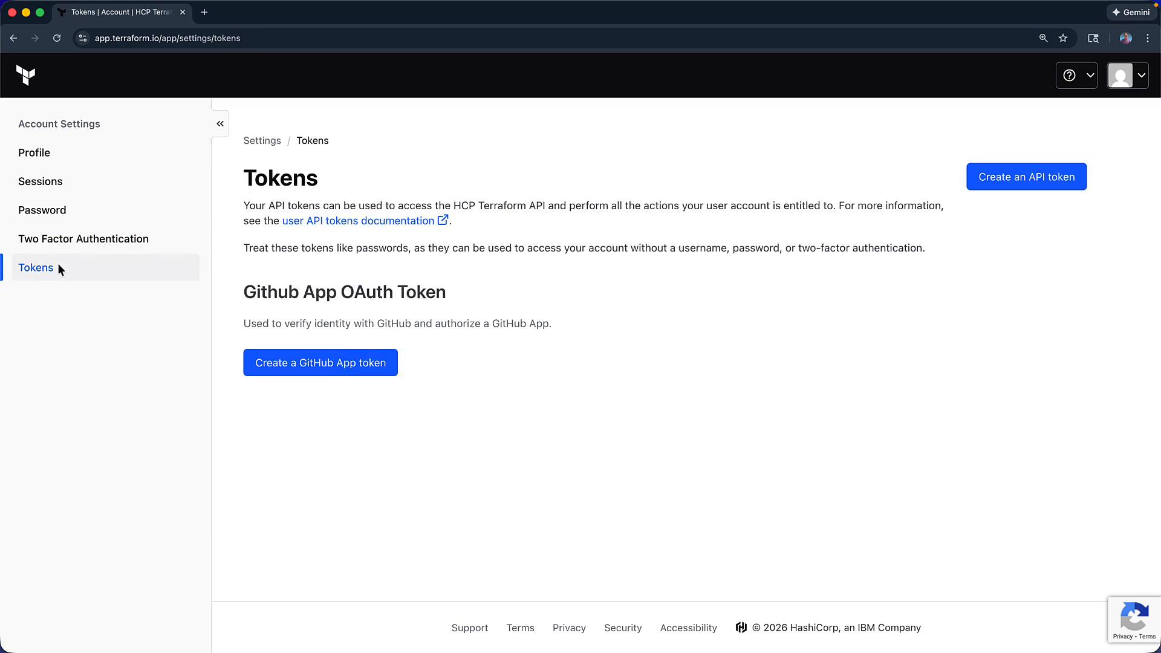This screenshot has height=653, width=1161.
Task: Bookmark this page with the star
Action: pyautogui.click(x=1063, y=38)
